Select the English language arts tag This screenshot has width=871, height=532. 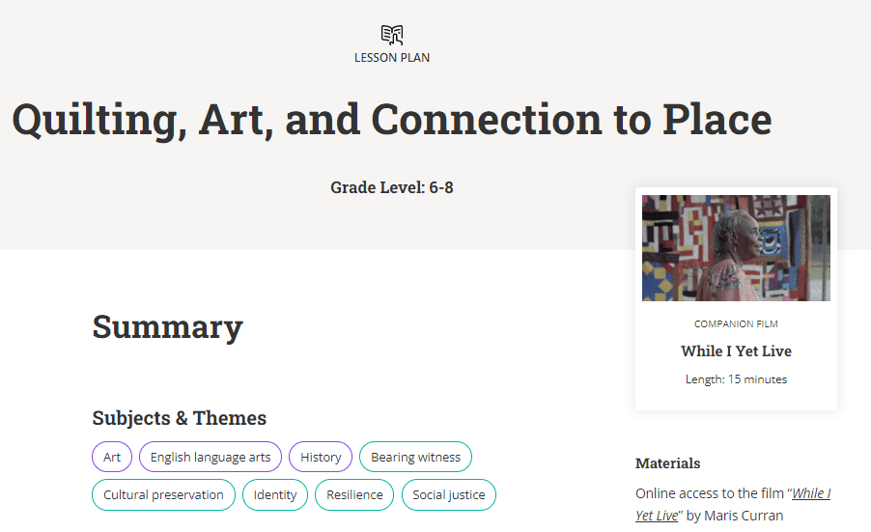pyautogui.click(x=210, y=457)
